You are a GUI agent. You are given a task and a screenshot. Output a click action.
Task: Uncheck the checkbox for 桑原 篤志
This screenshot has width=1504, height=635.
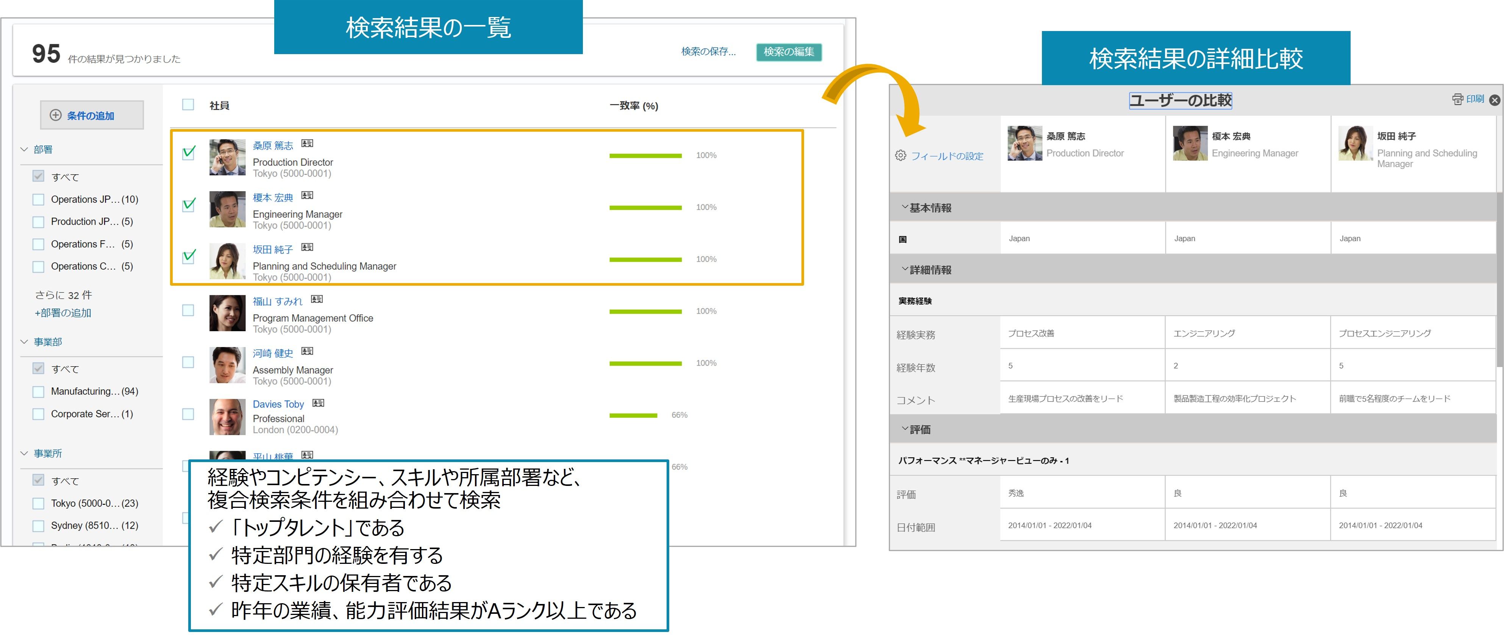coord(189,154)
